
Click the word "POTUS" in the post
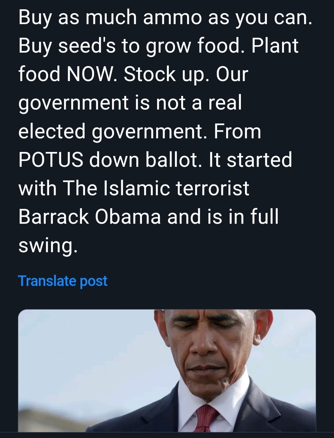50,160
